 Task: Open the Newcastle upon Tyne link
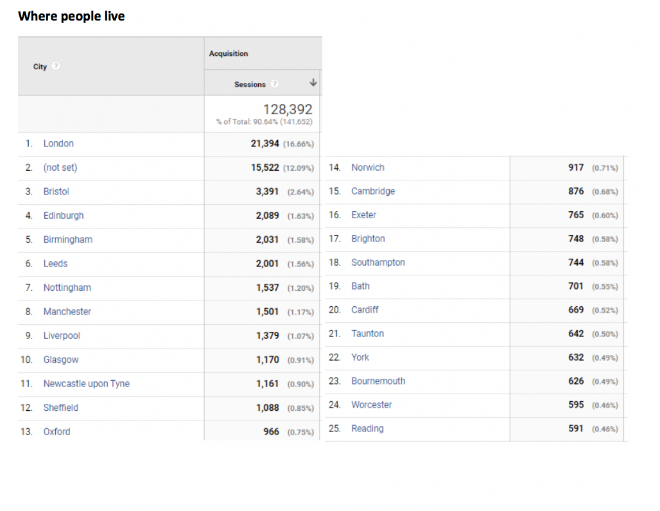click(x=87, y=384)
